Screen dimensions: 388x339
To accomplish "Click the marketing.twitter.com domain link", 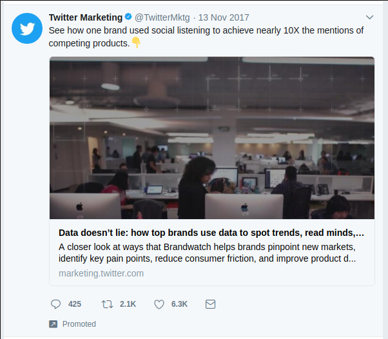I will tap(101, 273).
